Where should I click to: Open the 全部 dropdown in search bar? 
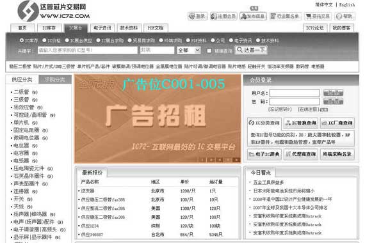tap(188, 51)
